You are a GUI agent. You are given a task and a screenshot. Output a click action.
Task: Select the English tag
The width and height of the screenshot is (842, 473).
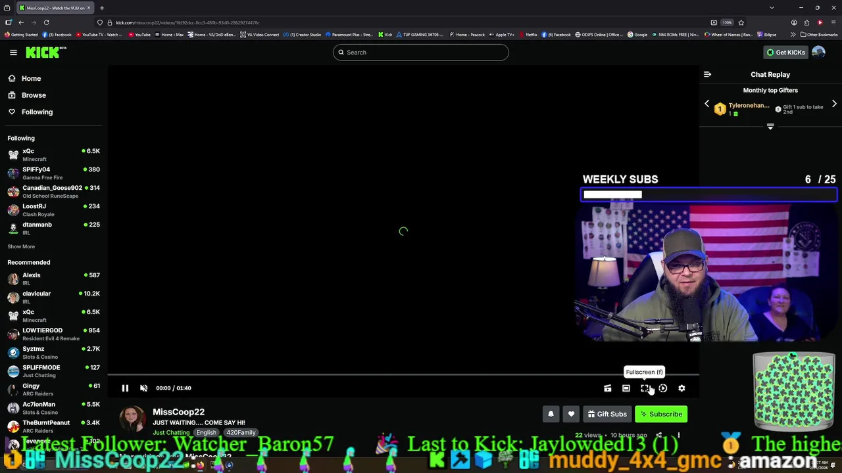[x=206, y=432]
